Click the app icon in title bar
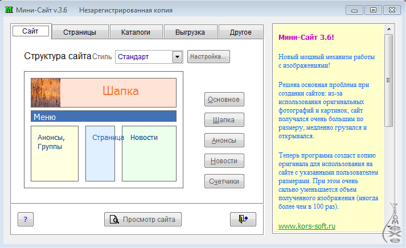The height and width of the screenshot is (248, 406). tap(9, 10)
